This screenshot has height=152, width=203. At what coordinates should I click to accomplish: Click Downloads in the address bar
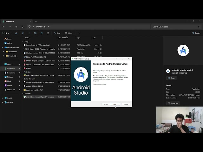coord(41,27)
